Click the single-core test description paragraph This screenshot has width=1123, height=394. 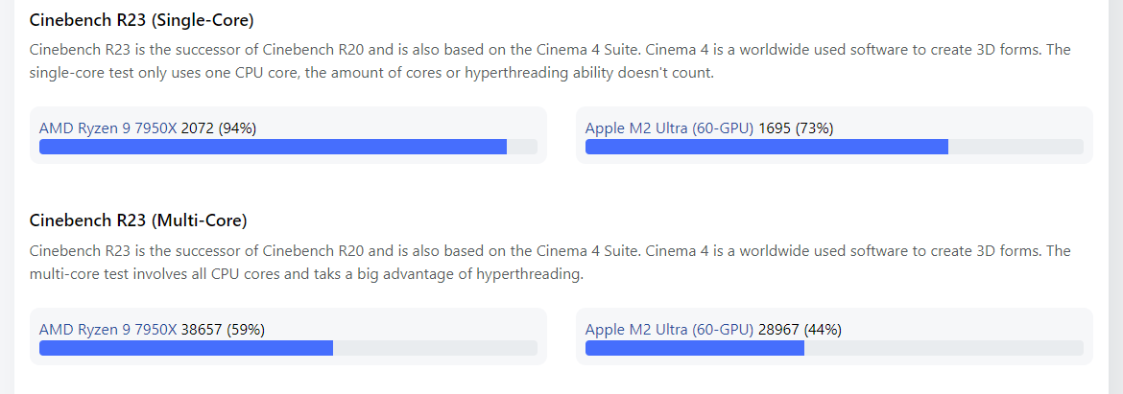(550, 60)
